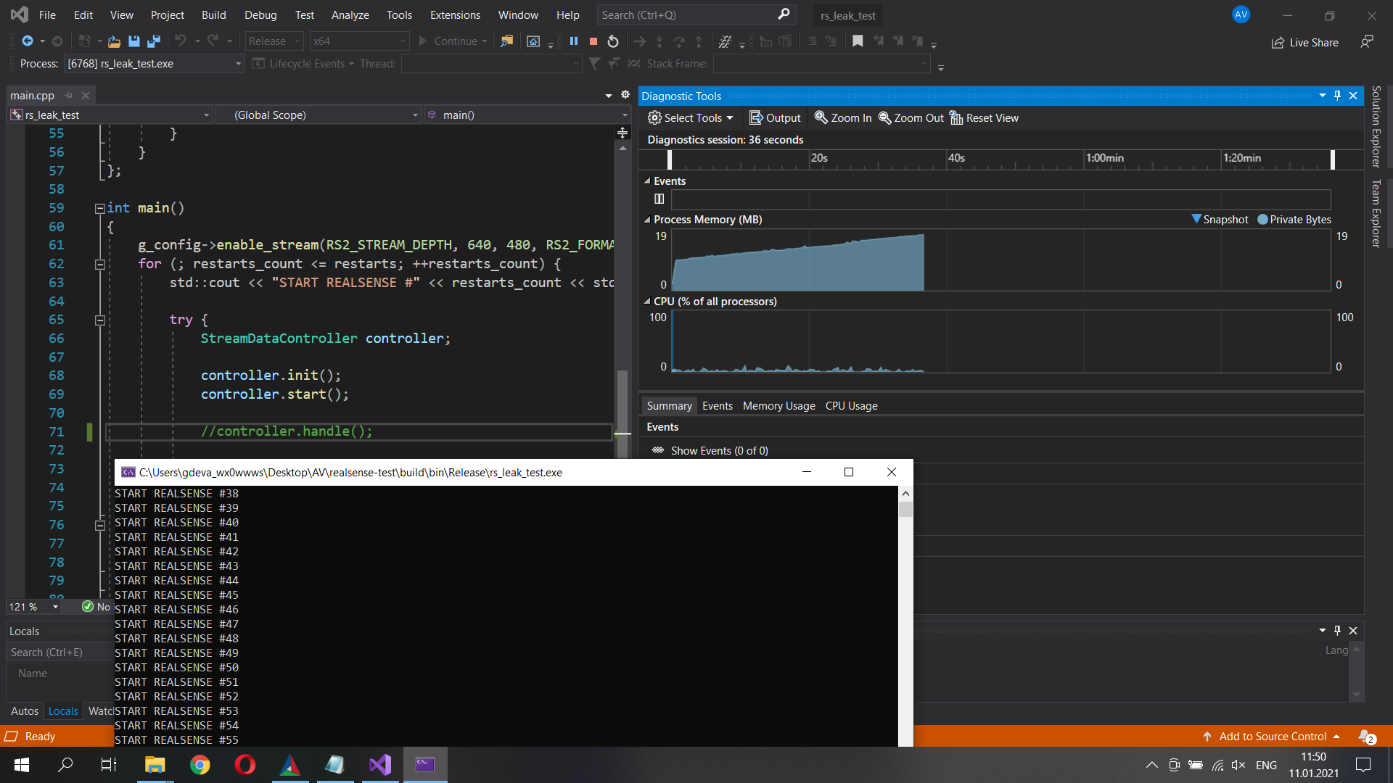Open the Select Tools dropdown
The height and width of the screenshot is (783, 1393).
click(x=691, y=117)
